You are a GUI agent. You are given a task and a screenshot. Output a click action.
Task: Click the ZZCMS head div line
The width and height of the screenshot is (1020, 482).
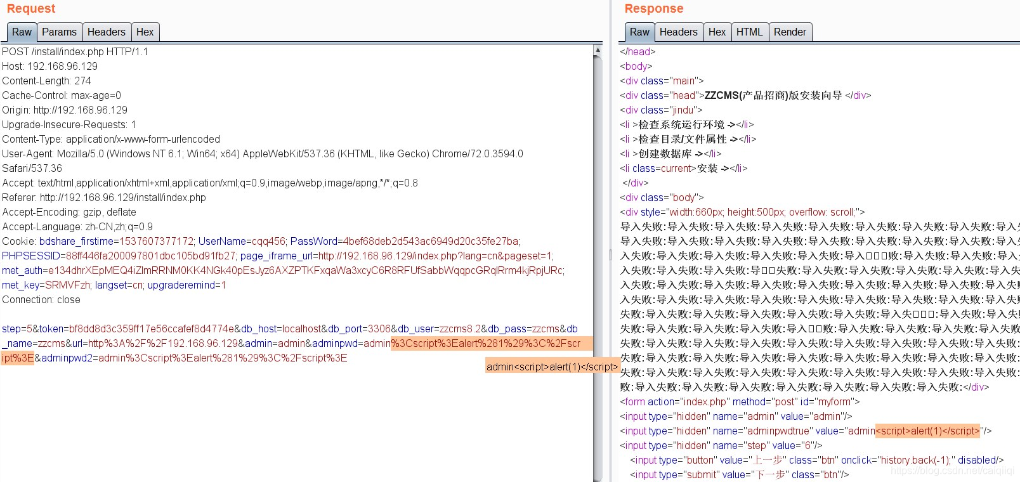(x=745, y=95)
